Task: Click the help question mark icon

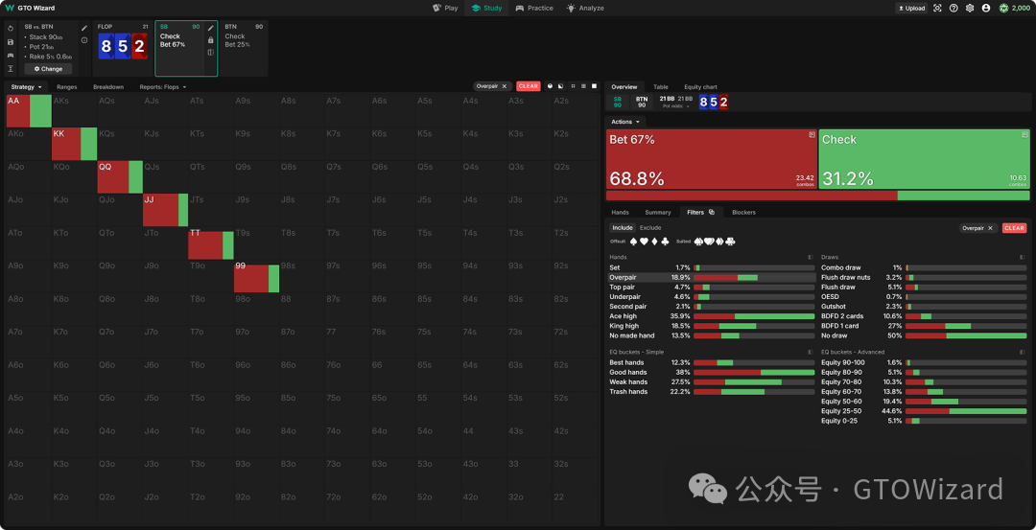Action: tap(954, 8)
